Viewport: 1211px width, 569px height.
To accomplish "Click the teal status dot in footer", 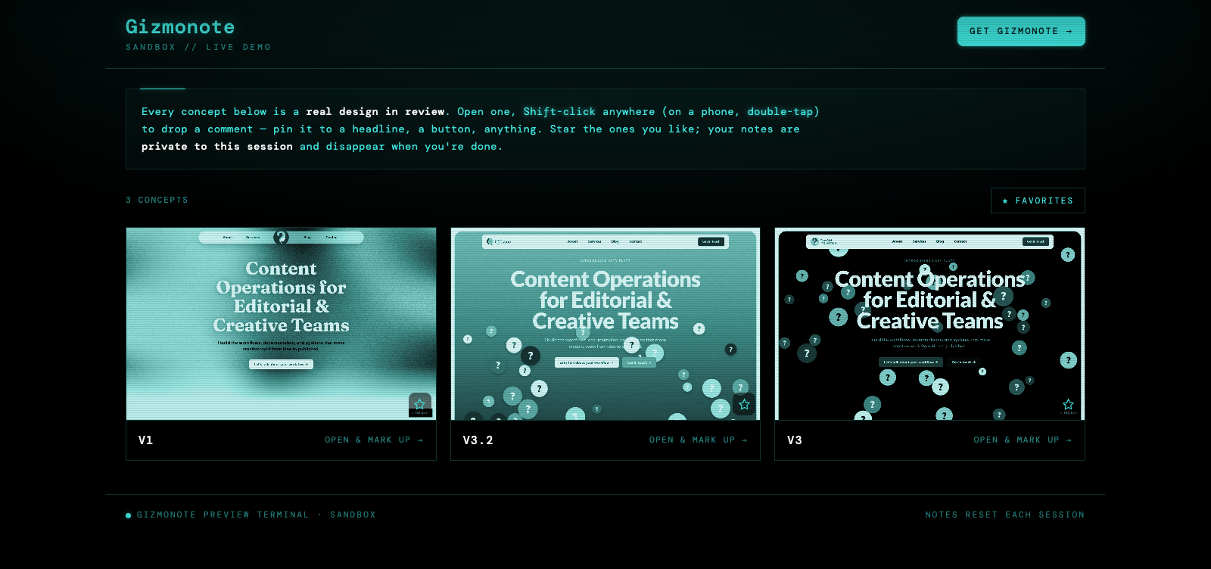I will [129, 515].
